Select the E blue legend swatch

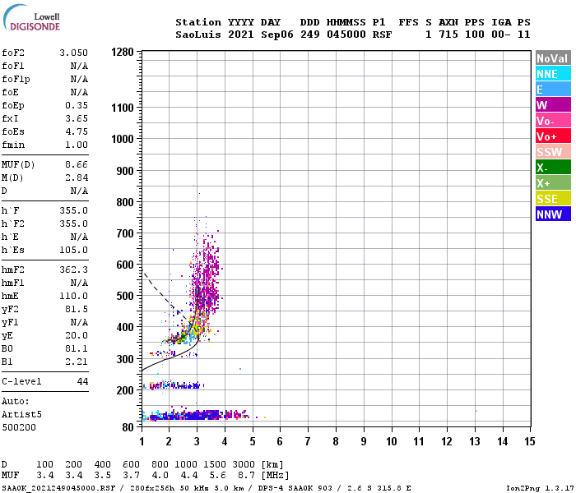[553, 90]
